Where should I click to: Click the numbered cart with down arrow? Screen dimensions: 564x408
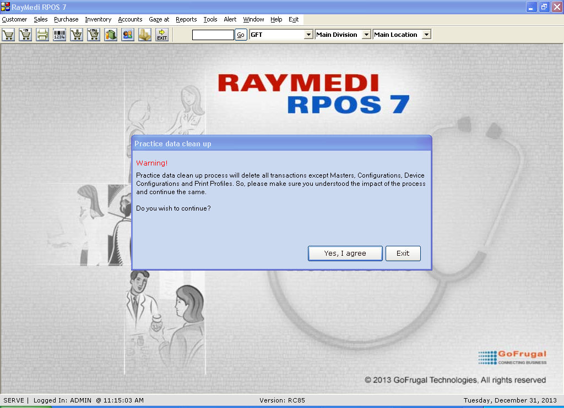pos(94,35)
